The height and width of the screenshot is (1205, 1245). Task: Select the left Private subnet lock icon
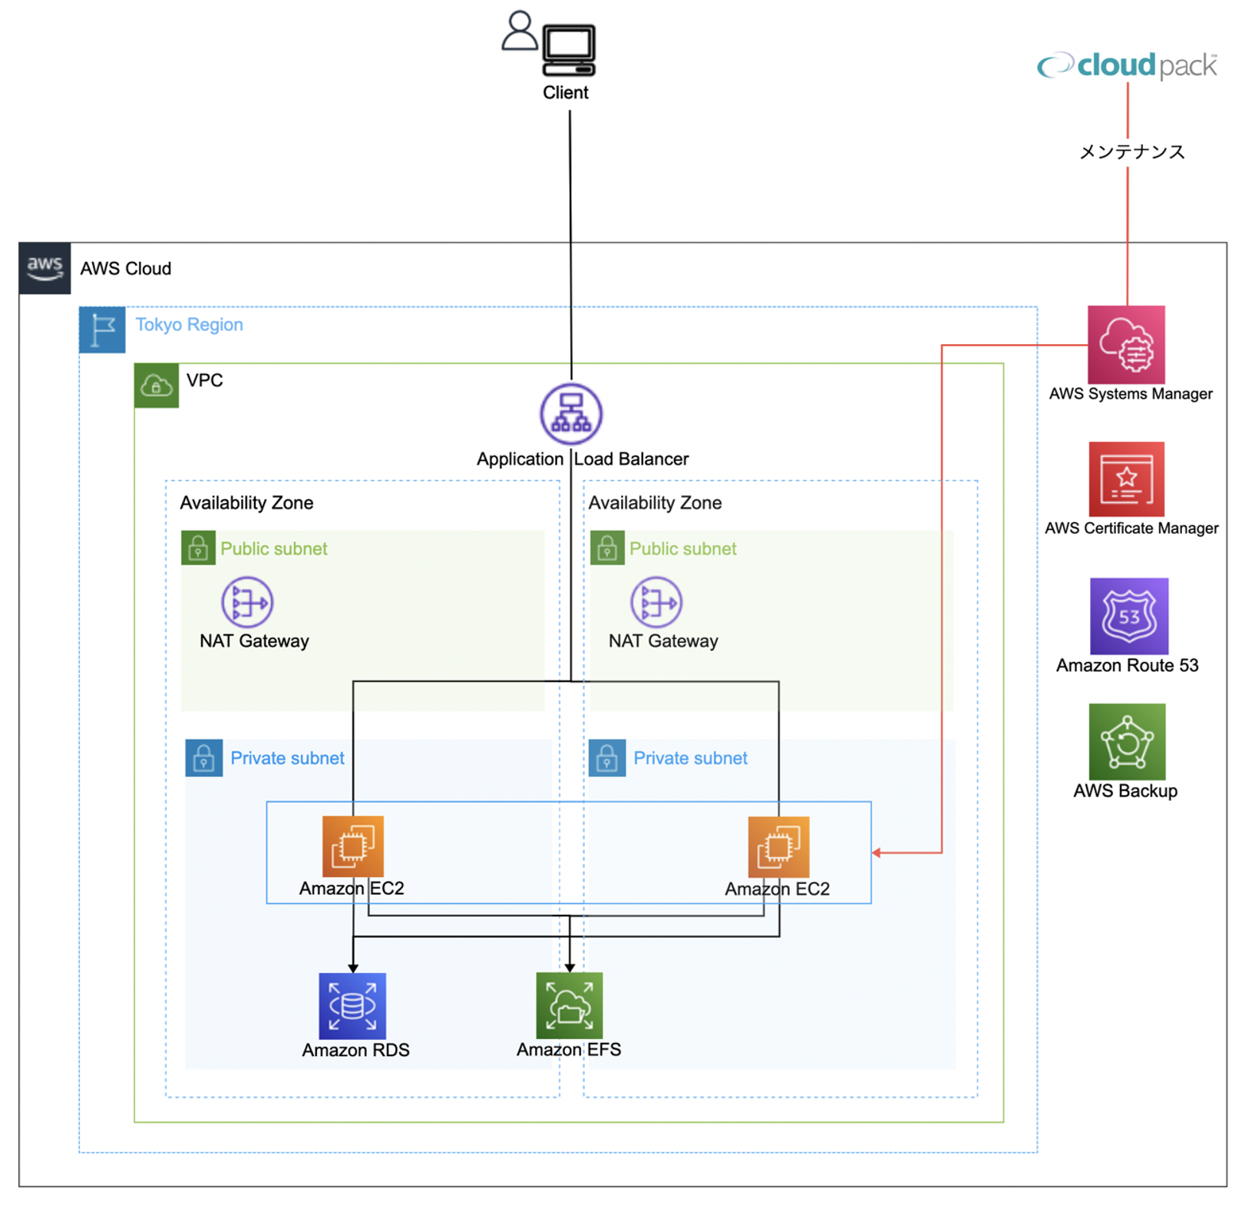point(203,758)
